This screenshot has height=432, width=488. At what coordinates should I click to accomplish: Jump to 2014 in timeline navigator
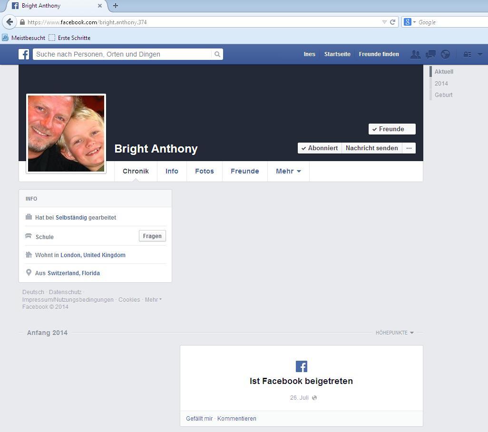click(x=441, y=83)
